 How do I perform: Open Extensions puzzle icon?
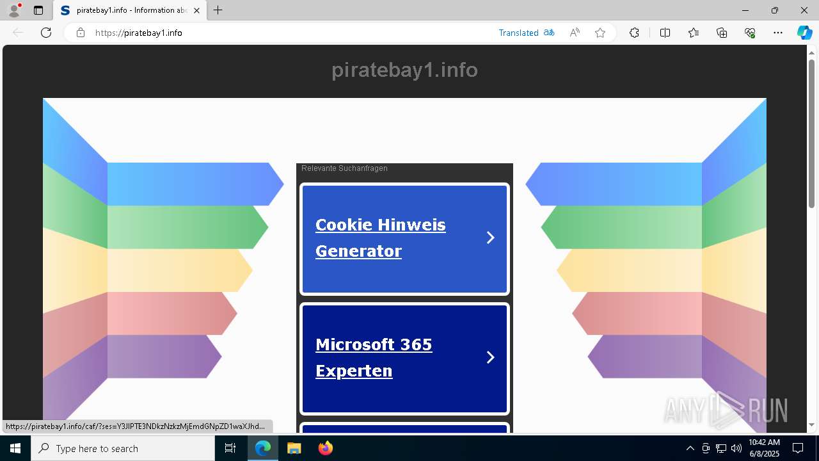(x=634, y=33)
